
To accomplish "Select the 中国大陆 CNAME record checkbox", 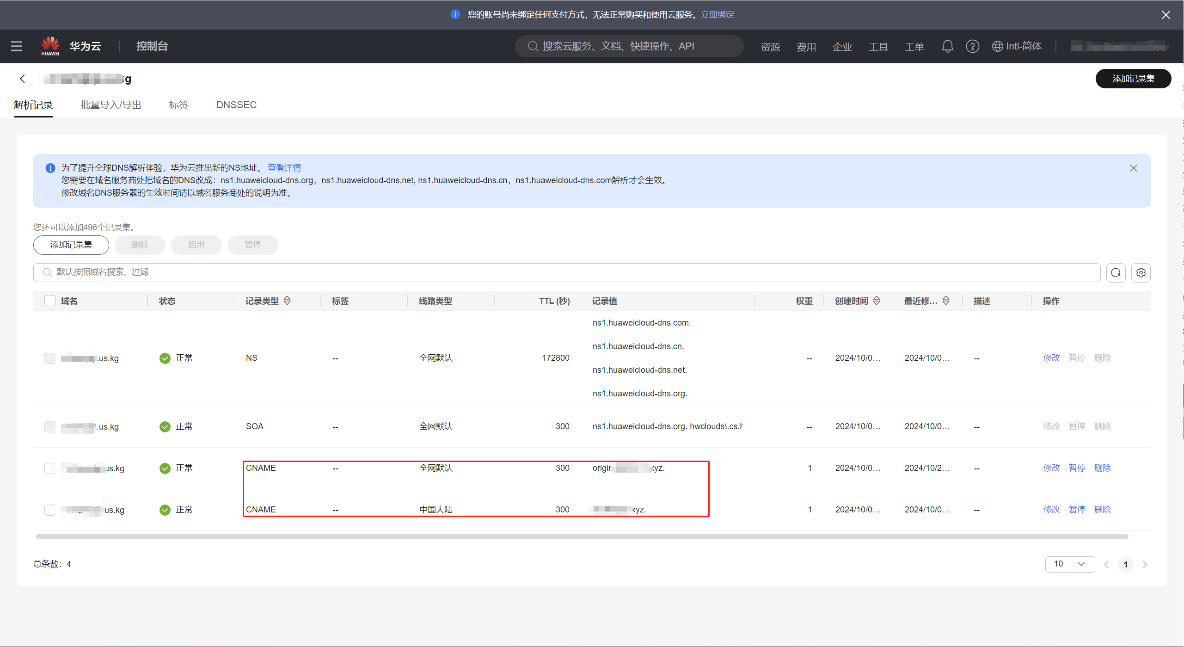I will point(50,510).
